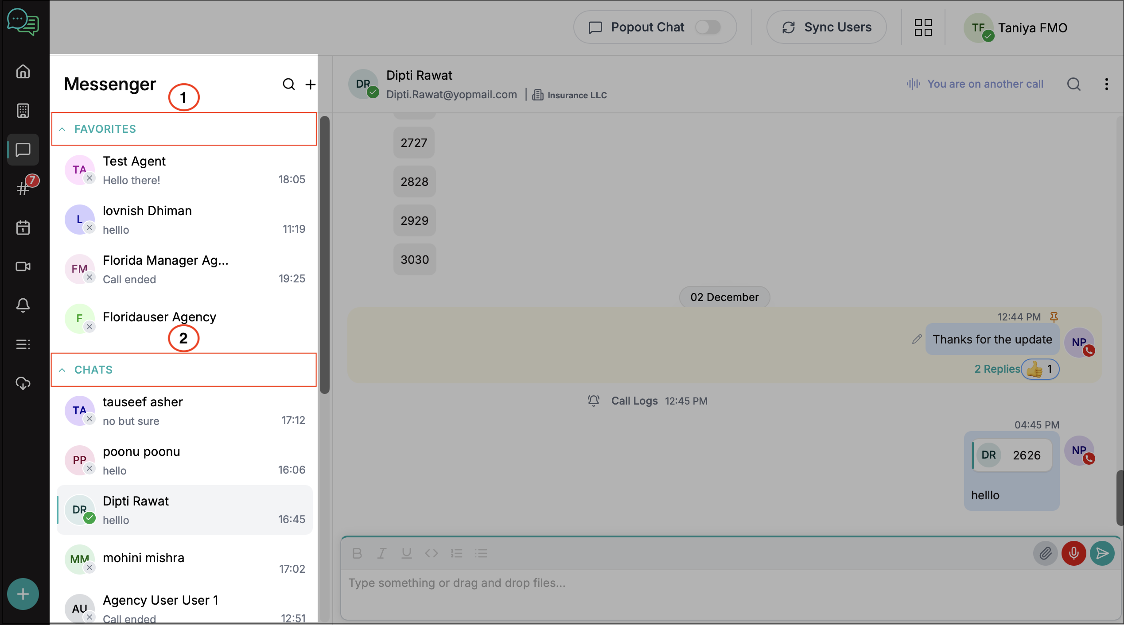The image size is (1124, 625).
Task: Open the video meeting sidebar icon
Action: point(23,266)
